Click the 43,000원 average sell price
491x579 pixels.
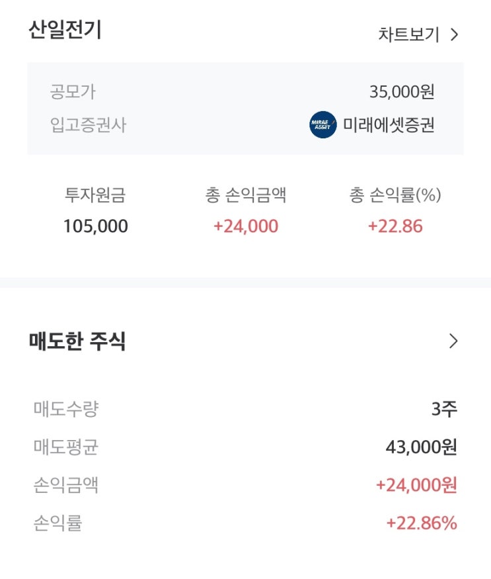tap(421, 447)
